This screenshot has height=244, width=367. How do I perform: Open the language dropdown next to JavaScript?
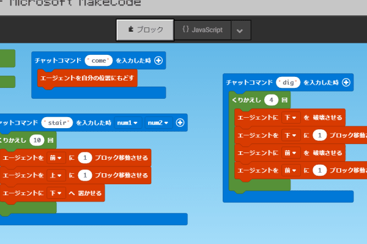click(x=240, y=30)
